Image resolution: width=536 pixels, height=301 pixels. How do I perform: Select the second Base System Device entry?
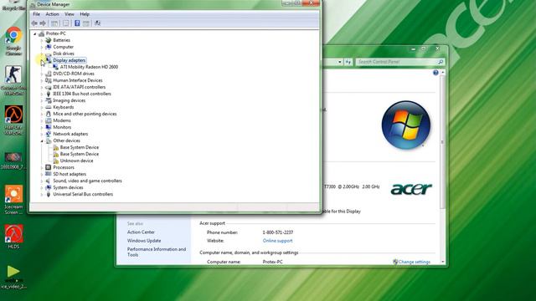click(80, 154)
